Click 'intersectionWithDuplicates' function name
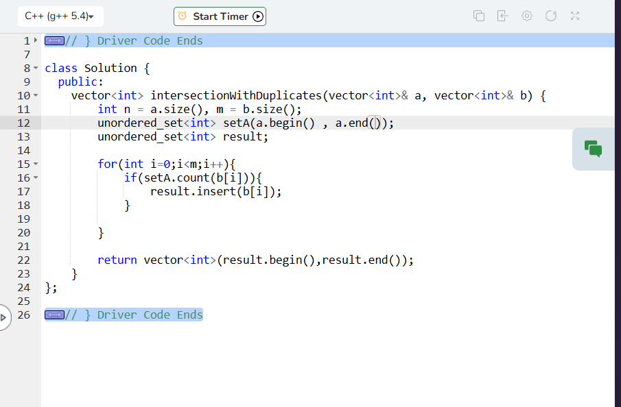 coord(236,96)
